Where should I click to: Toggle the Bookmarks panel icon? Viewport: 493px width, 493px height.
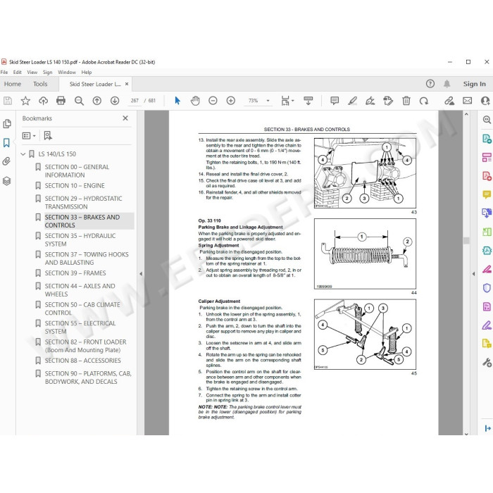point(6,142)
